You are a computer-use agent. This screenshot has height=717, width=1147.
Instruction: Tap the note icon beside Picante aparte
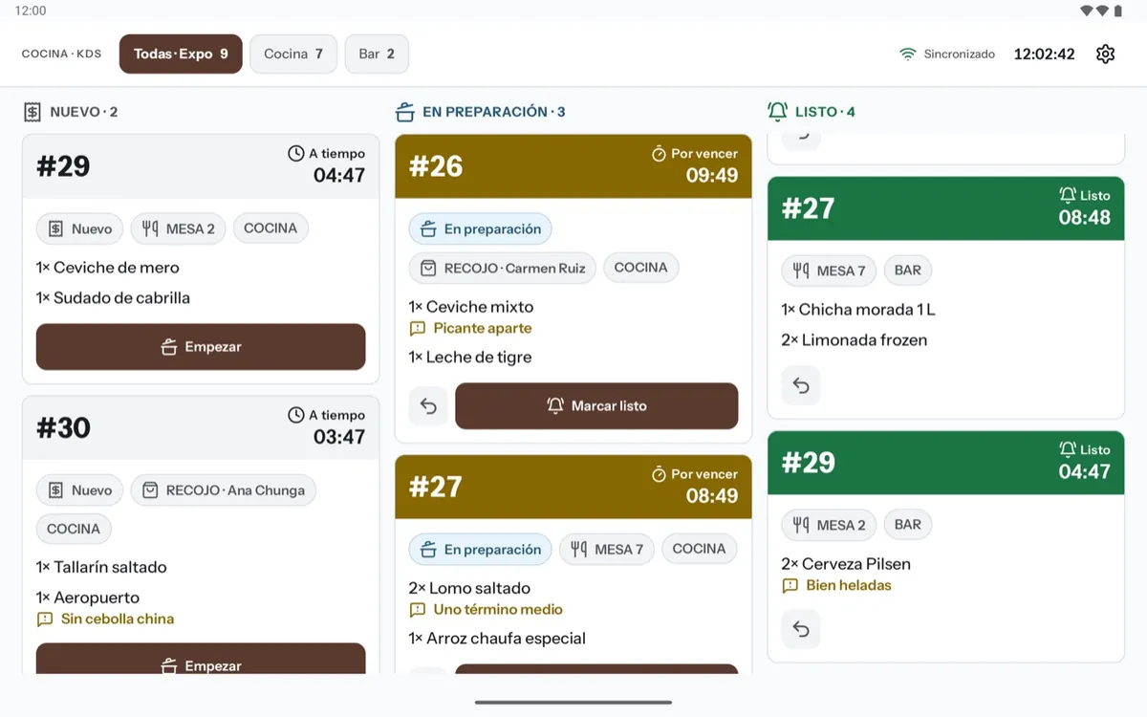point(418,329)
